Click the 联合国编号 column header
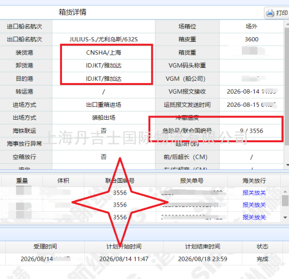Viewport: 289px width, 279px height. [x=120, y=180]
